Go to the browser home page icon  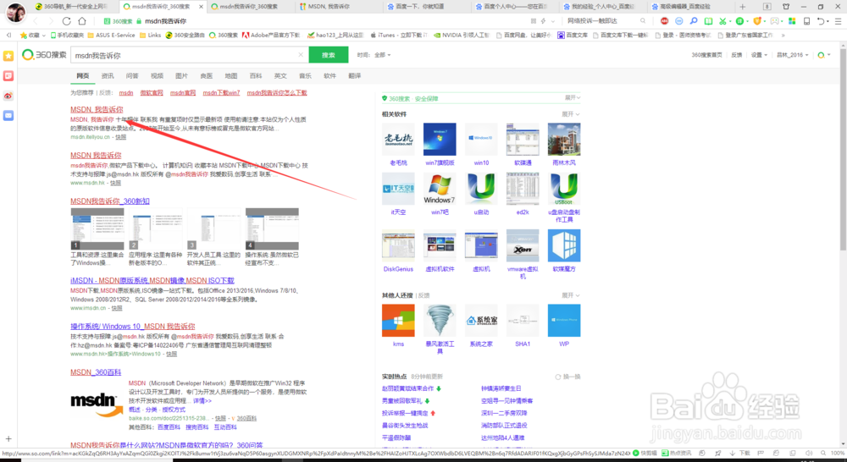point(82,21)
